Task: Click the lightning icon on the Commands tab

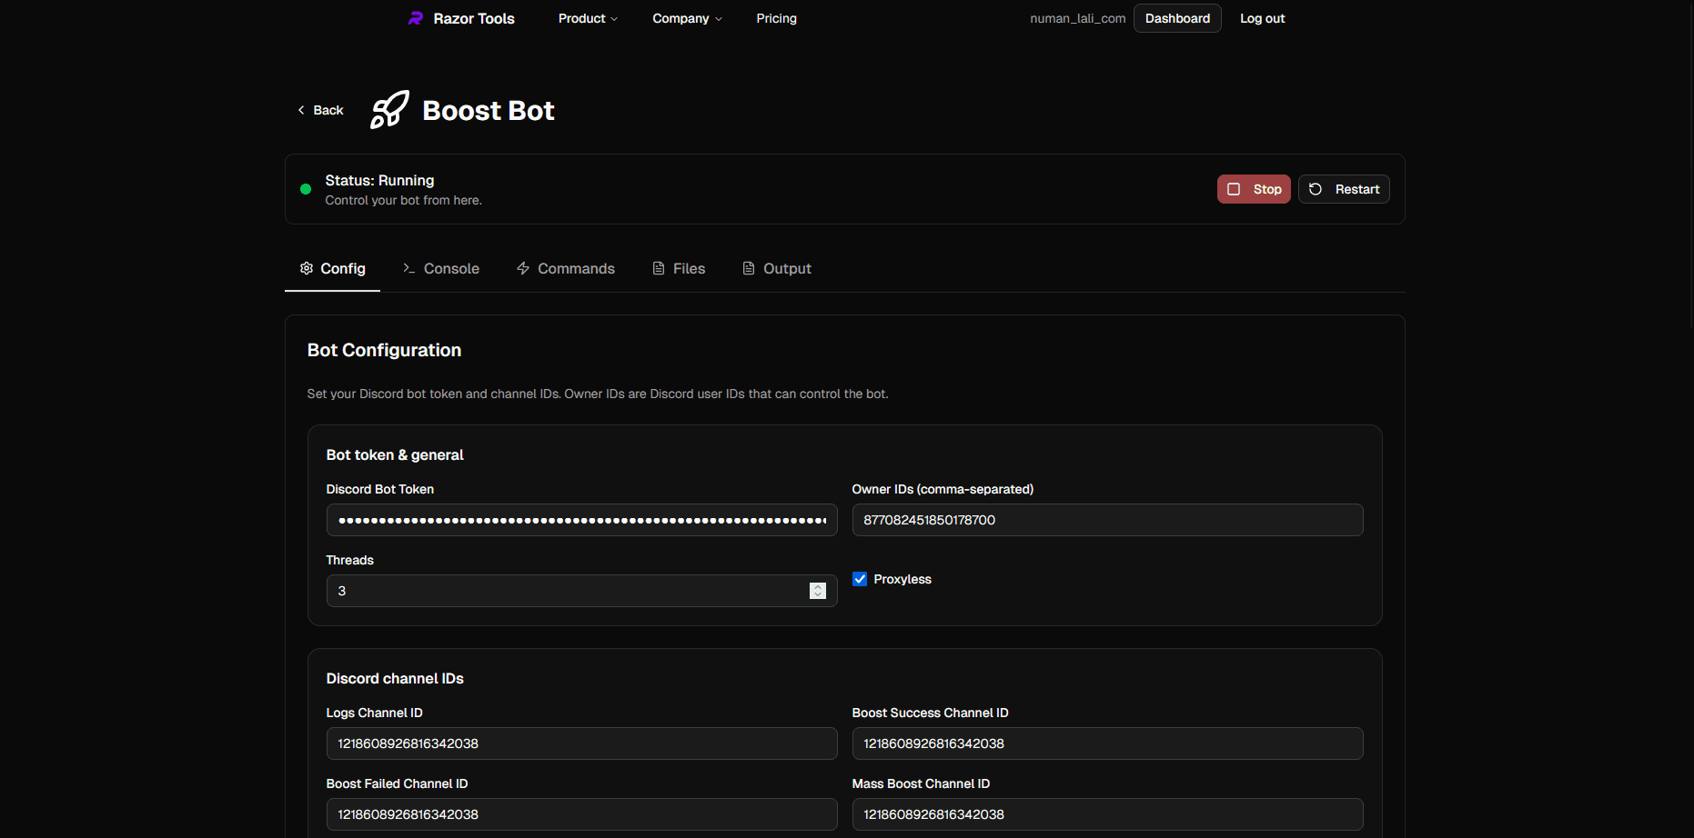Action: point(522,268)
